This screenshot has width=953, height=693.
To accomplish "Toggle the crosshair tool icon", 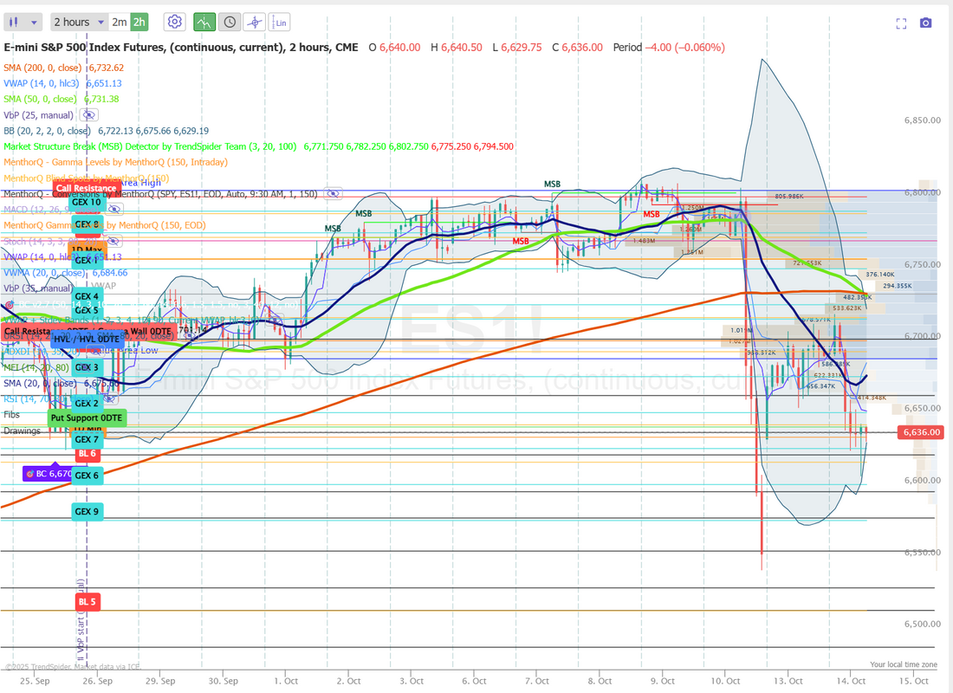I will (x=255, y=22).
